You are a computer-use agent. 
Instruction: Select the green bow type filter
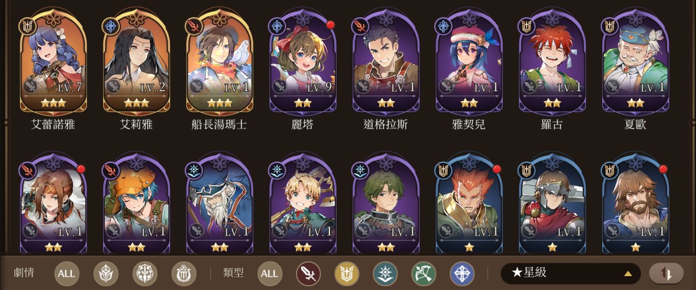pyautogui.click(x=424, y=274)
